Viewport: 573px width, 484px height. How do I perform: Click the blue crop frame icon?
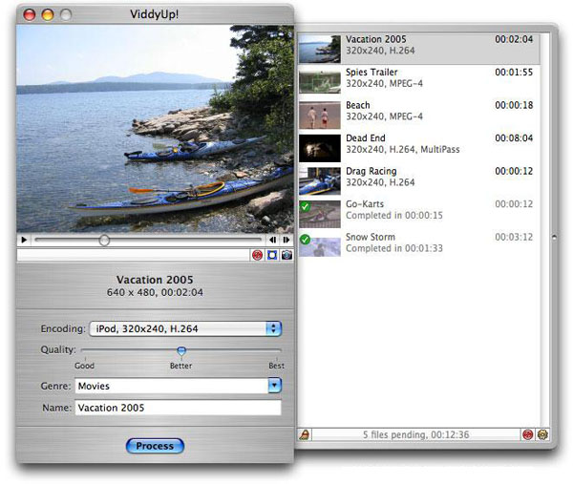271,255
